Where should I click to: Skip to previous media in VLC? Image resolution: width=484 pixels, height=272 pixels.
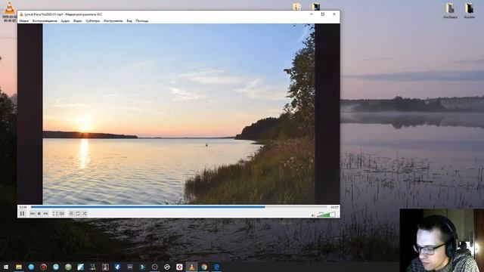(x=33, y=213)
